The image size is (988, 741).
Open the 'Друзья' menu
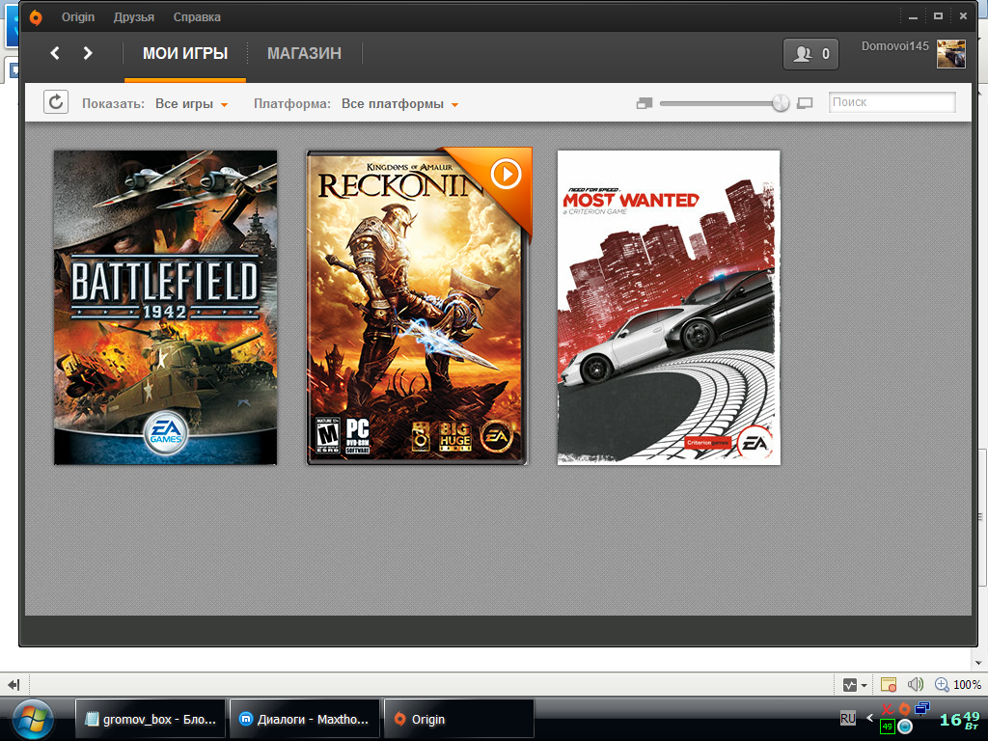[x=133, y=17]
